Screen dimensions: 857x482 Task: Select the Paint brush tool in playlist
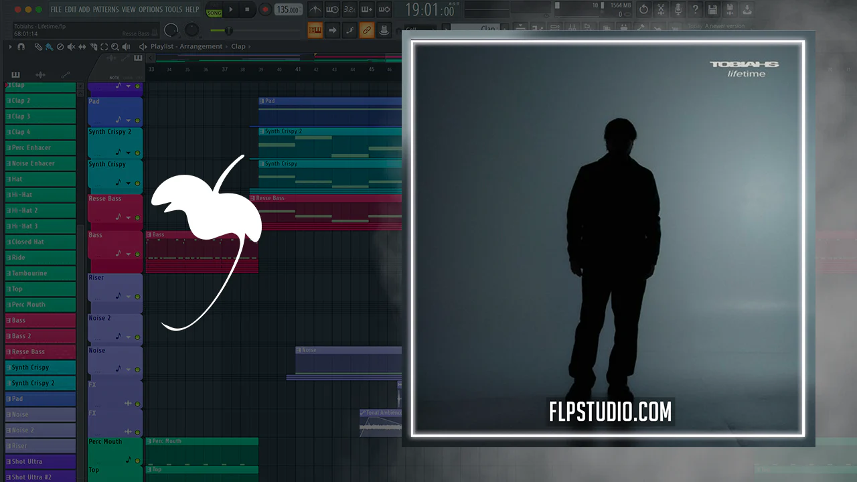(49, 47)
